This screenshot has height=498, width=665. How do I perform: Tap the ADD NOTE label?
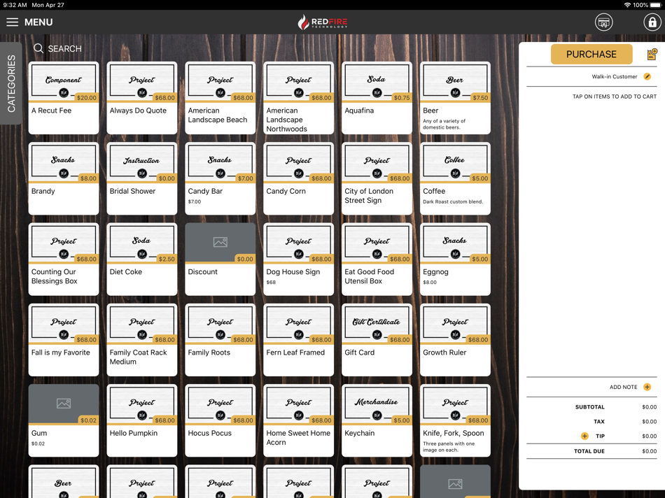click(624, 387)
